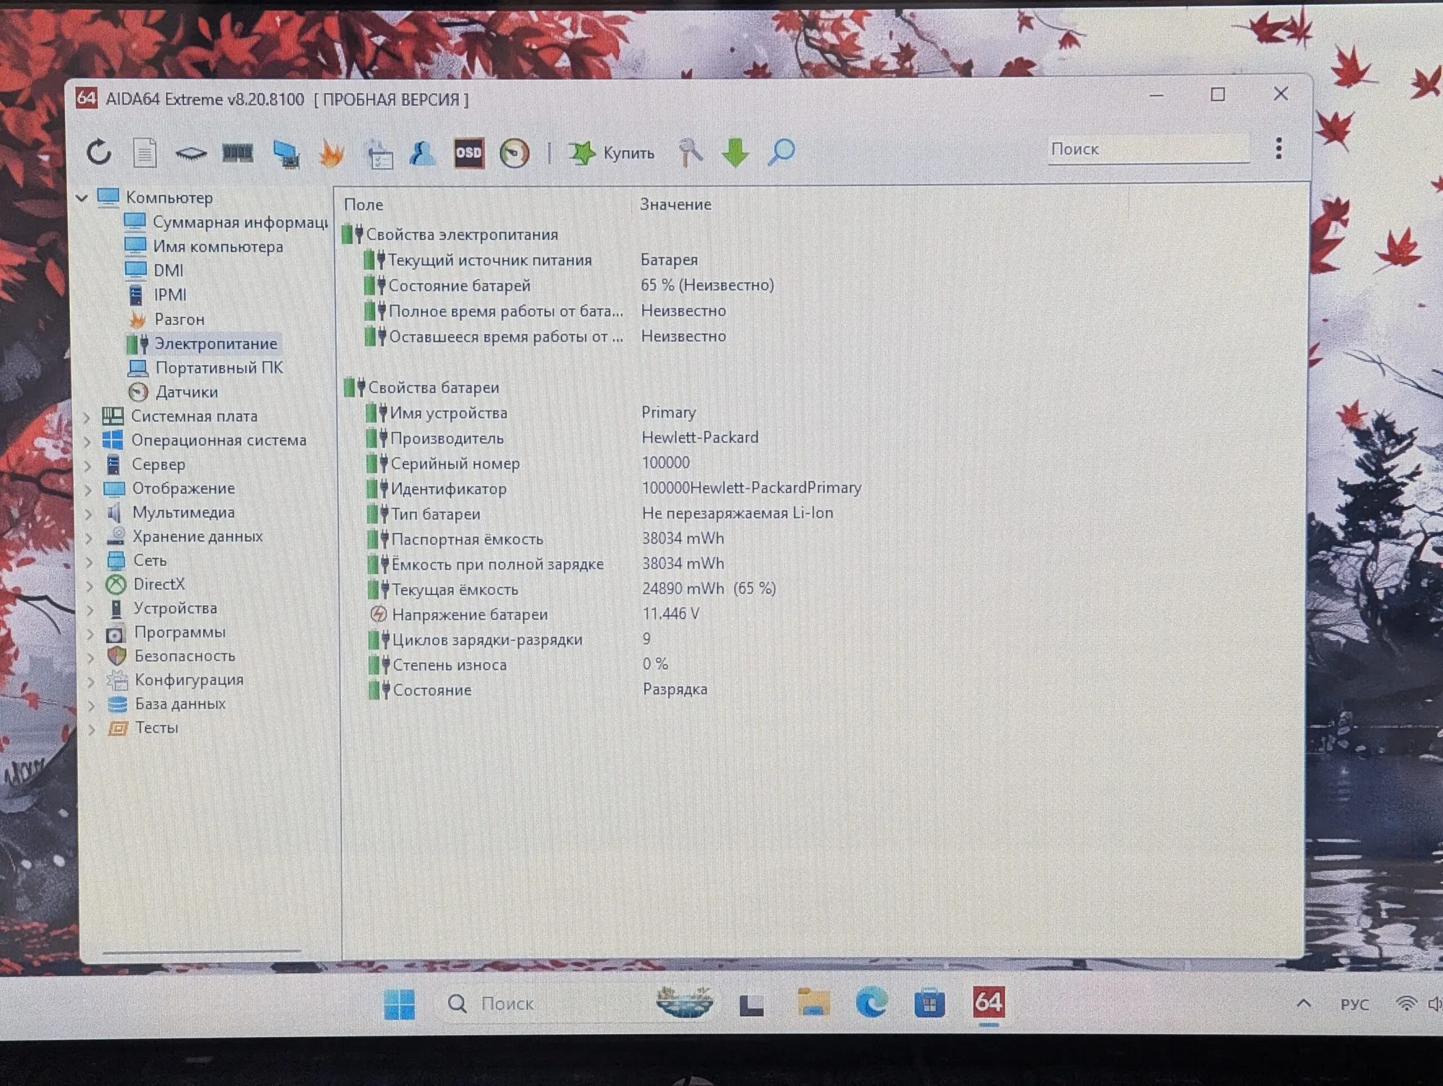
Task: Select the Напряжение батареи row
Action: pyautogui.click(x=534, y=614)
